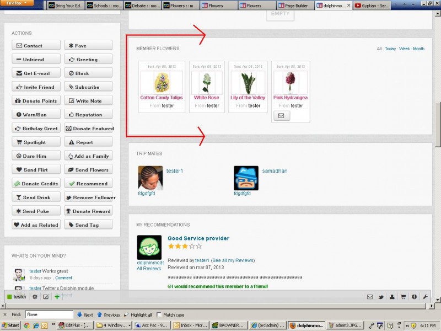This screenshot has height=331, width=441.
Task: Click the Unfriend action button
Action: 36,59
